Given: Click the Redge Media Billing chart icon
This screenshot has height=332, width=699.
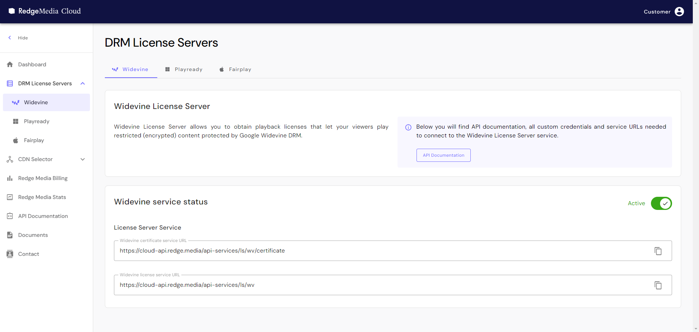Looking at the screenshot, I should pos(9,178).
